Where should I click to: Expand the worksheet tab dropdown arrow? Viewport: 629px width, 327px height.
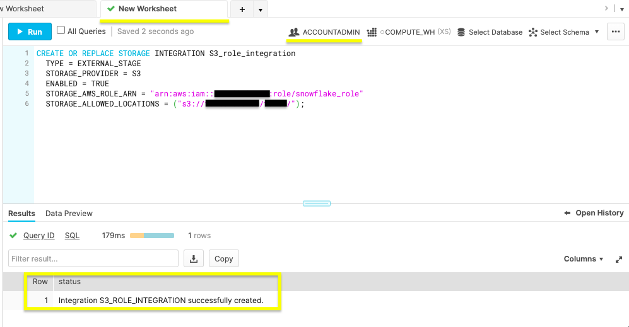point(260,9)
